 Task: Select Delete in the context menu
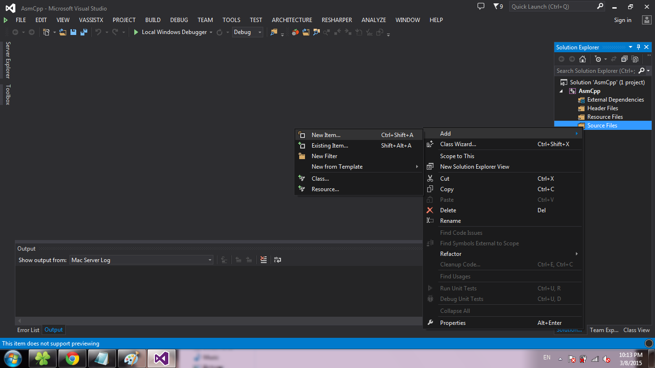pyautogui.click(x=503, y=210)
